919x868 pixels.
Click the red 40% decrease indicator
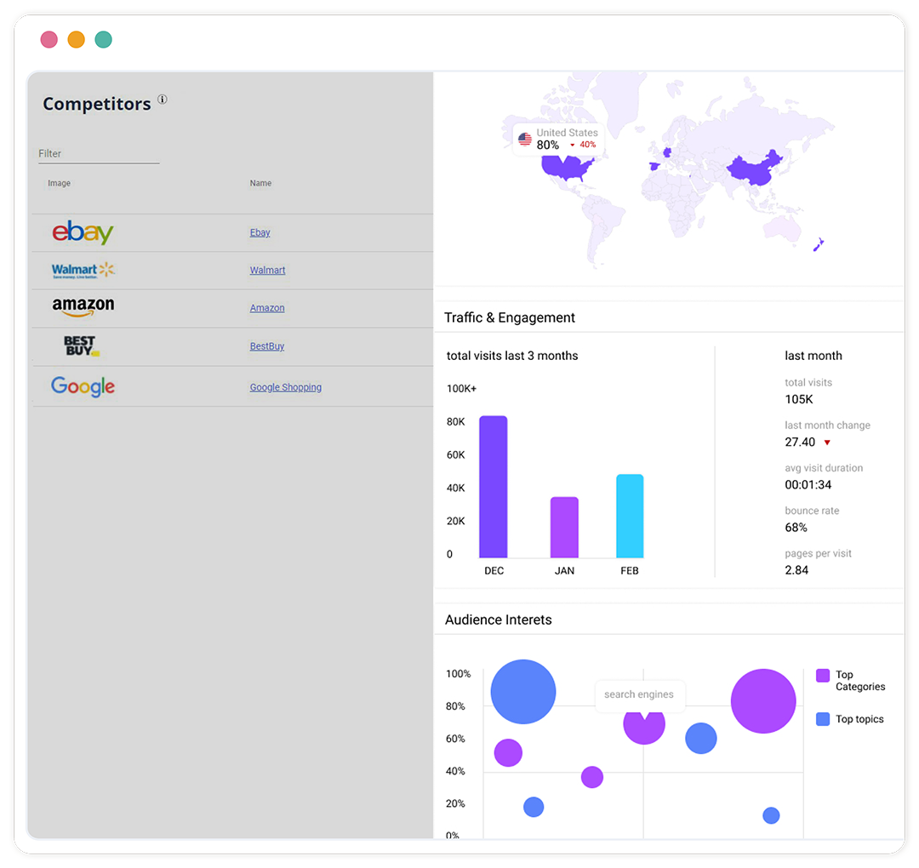point(583,145)
